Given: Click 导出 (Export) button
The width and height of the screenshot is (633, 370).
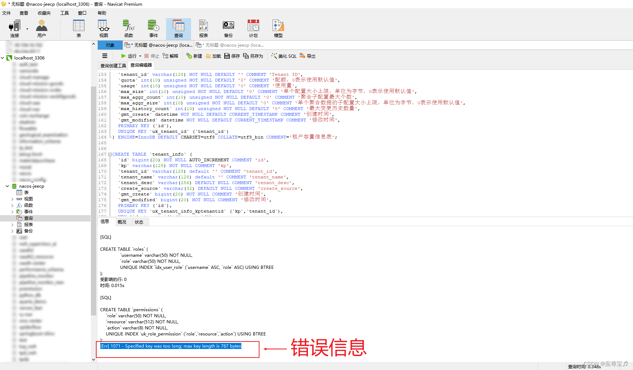Looking at the screenshot, I should point(308,56).
